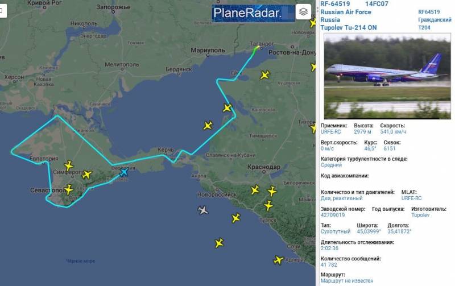Click yellow plane in Azov Sea

[x=208, y=125]
